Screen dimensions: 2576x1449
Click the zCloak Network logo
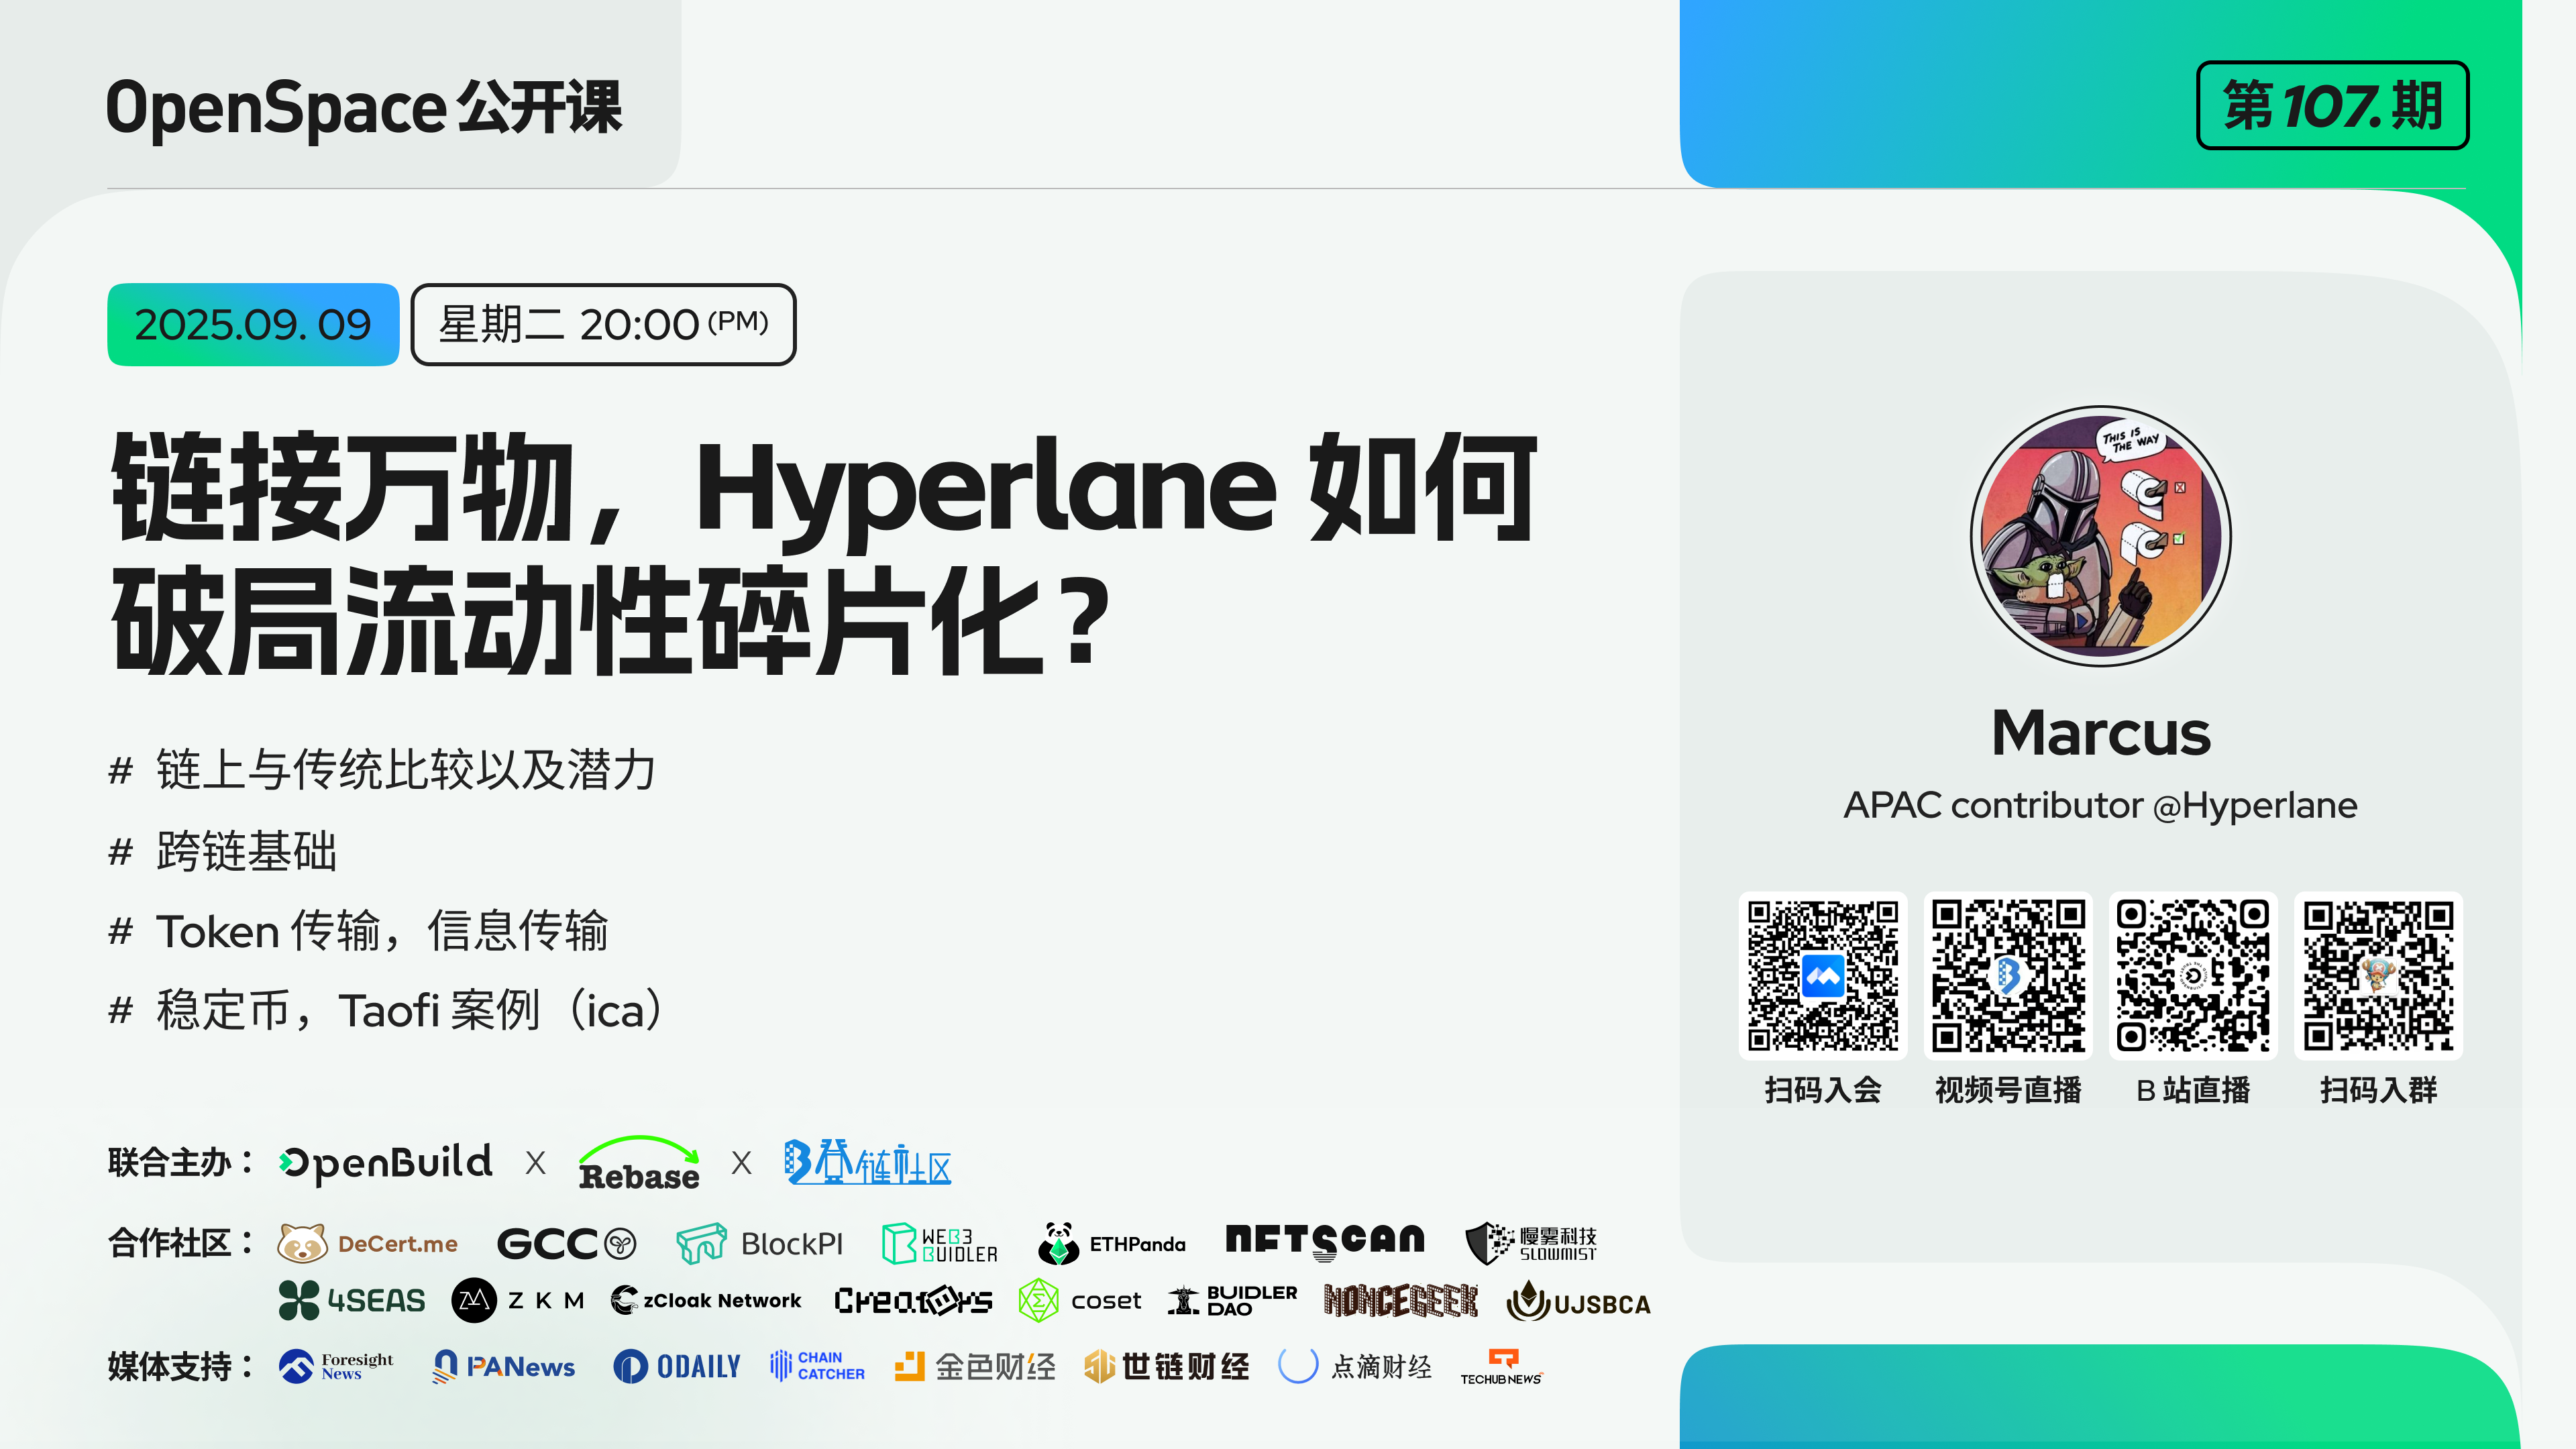(706, 1300)
